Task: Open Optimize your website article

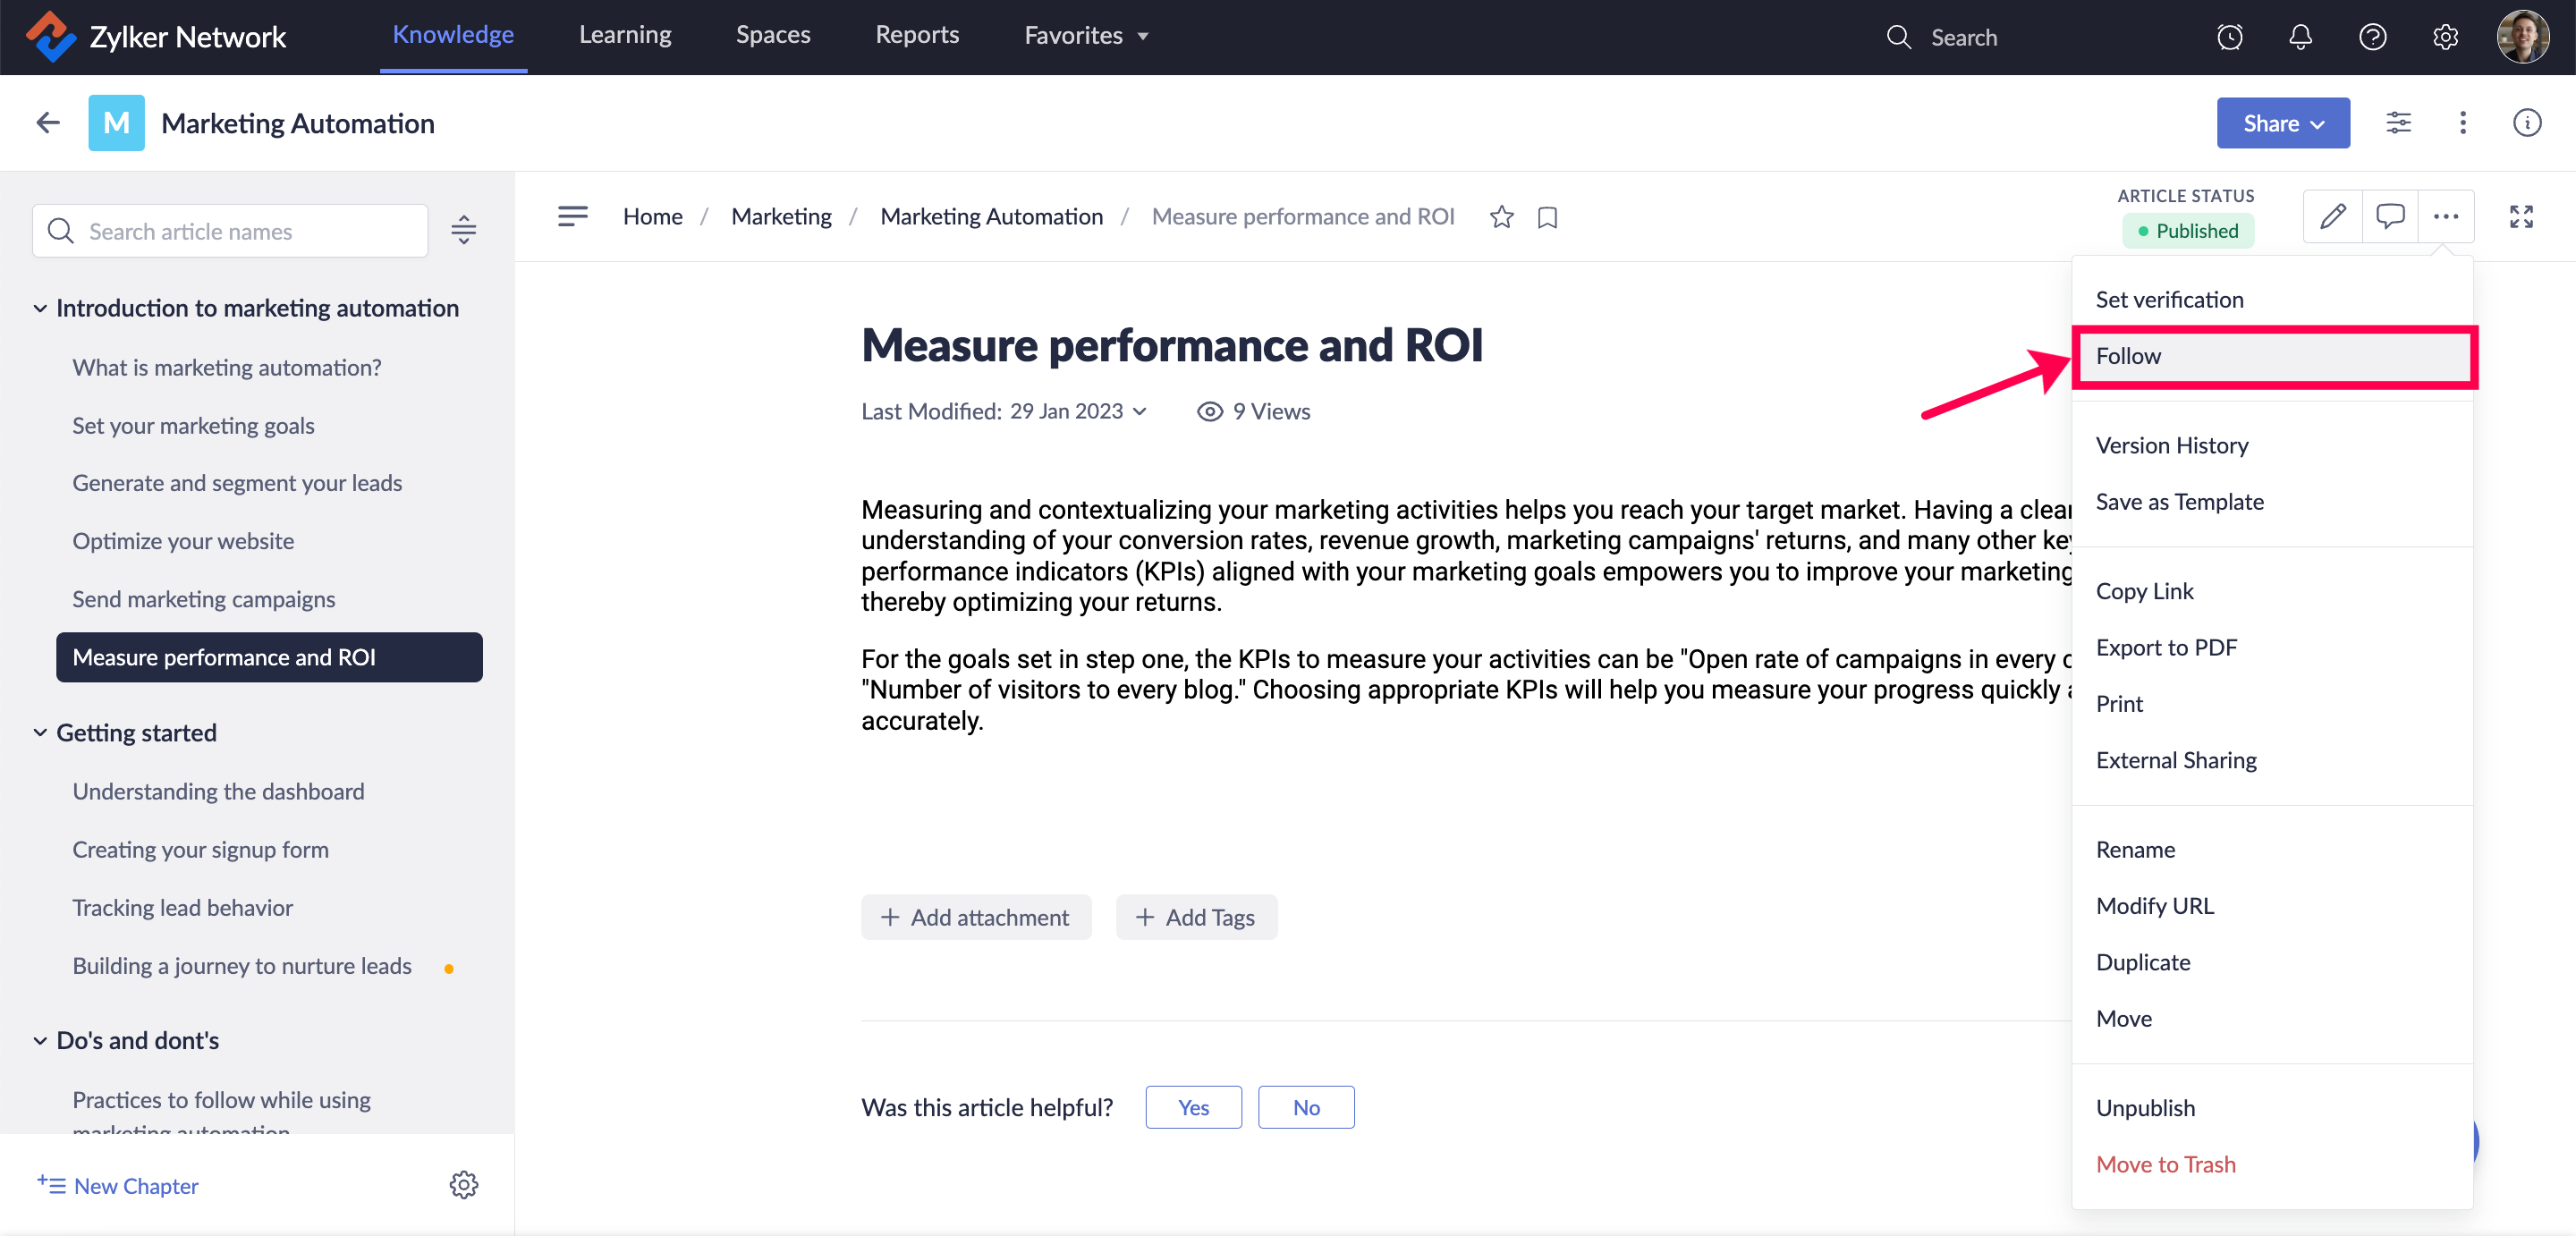Action: [183, 541]
